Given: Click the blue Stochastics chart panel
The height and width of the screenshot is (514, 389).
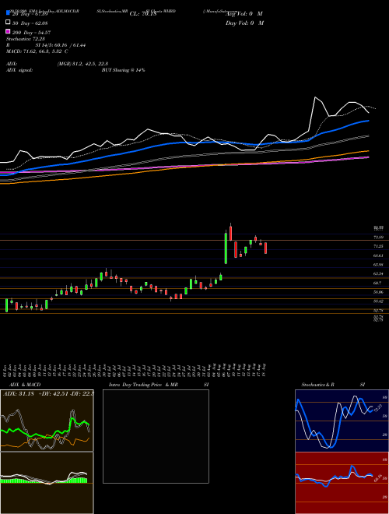Looking at the screenshot, I should click(x=342, y=421).
